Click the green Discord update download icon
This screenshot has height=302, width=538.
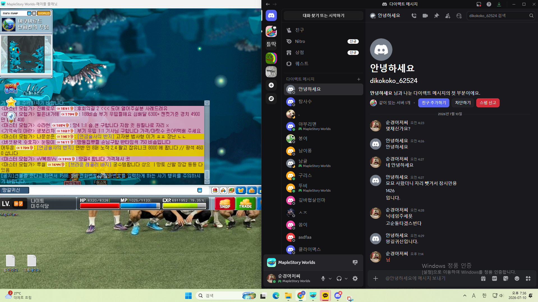[x=499, y=4]
